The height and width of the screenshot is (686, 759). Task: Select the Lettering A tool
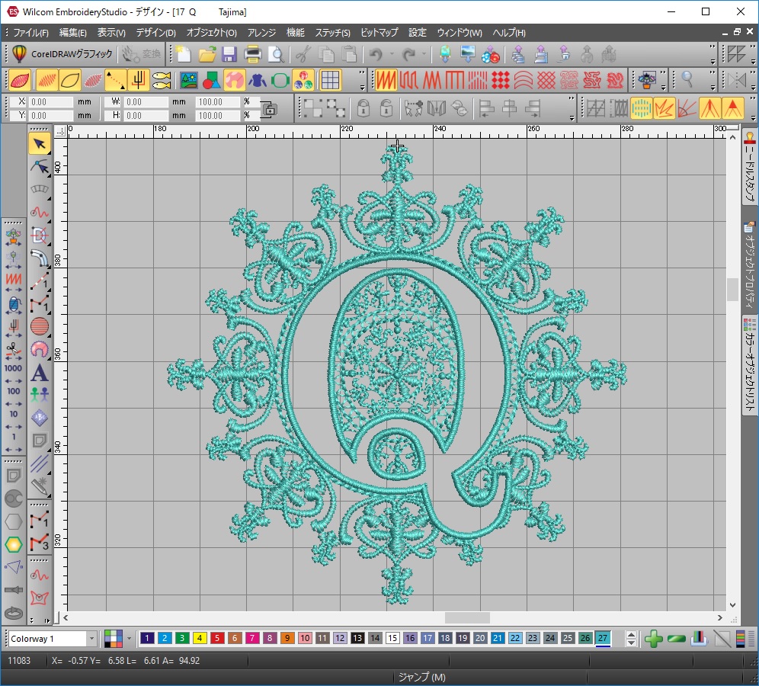(x=39, y=372)
